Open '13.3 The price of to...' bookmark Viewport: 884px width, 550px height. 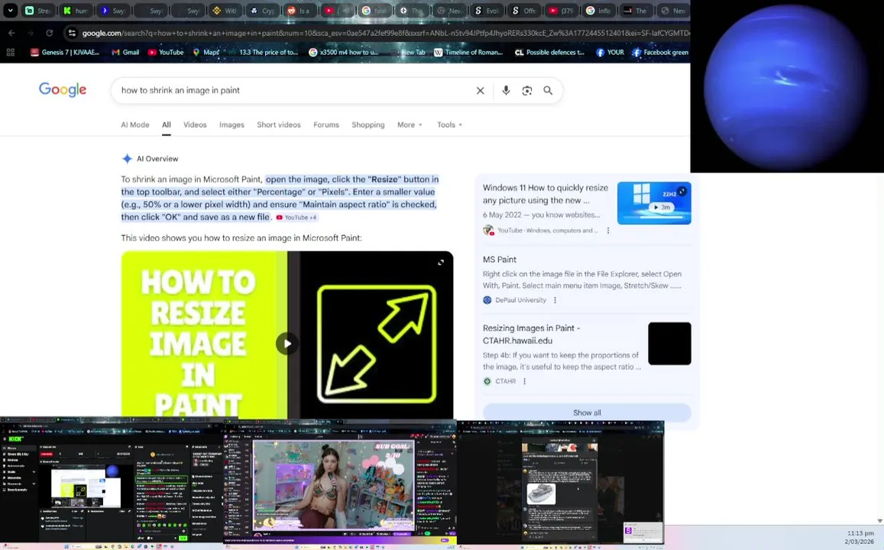262,52
